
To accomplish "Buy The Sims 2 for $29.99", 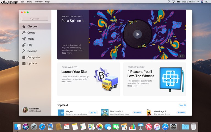I will point(137,112).
